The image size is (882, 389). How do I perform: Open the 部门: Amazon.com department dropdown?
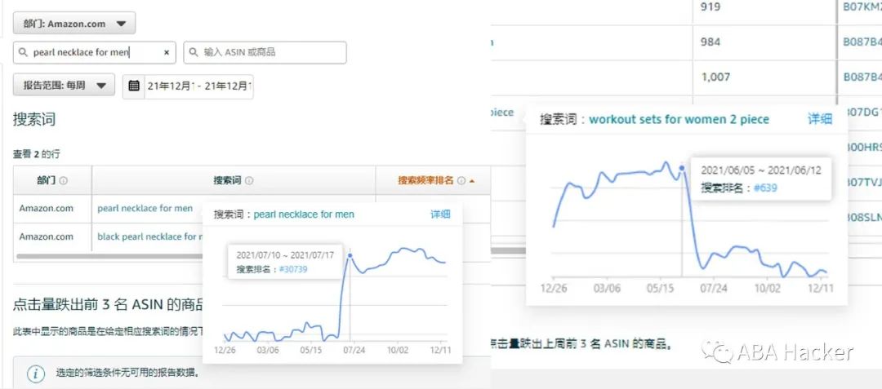coord(74,24)
